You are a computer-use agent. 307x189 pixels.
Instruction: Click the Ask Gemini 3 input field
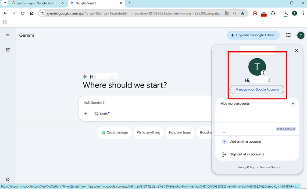tap(145, 102)
